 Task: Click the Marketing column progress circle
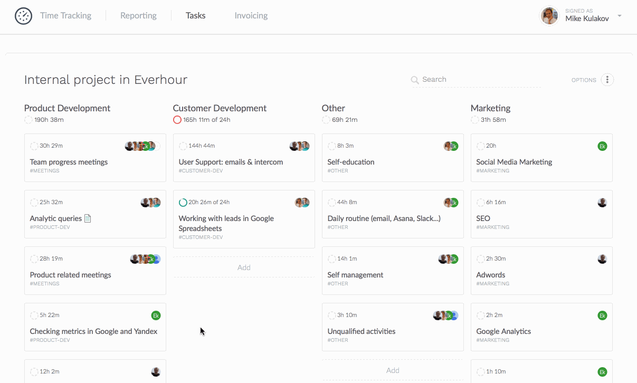(475, 120)
